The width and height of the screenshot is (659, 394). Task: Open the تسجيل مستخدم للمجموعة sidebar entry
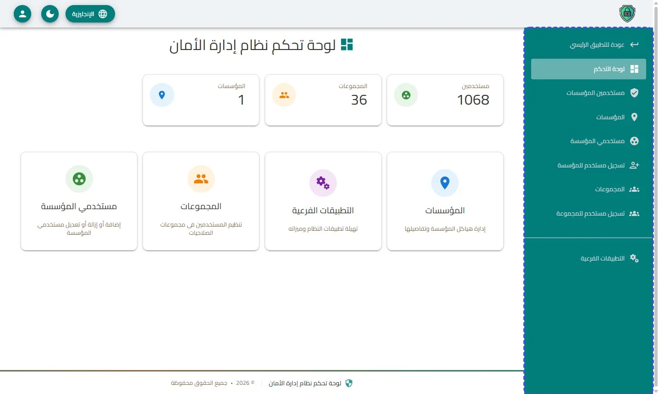[588, 213]
